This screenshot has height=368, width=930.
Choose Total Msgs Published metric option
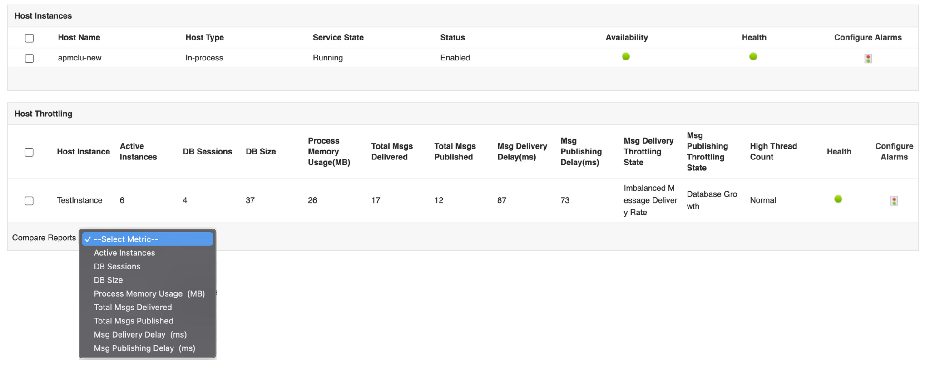pyautogui.click(x=134, y=321)
